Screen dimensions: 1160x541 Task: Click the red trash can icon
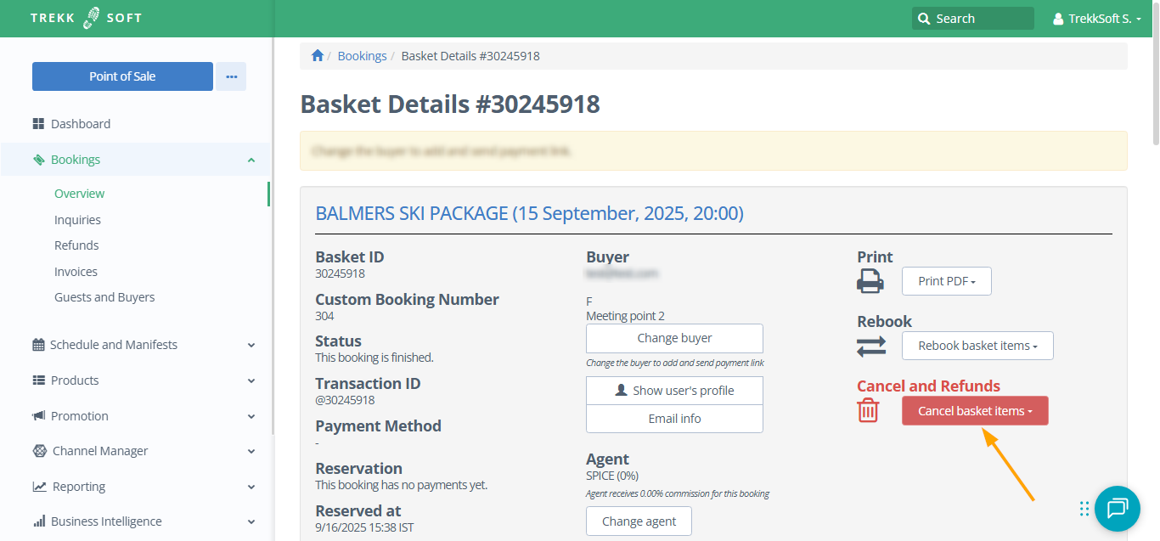tap(867, 411)
